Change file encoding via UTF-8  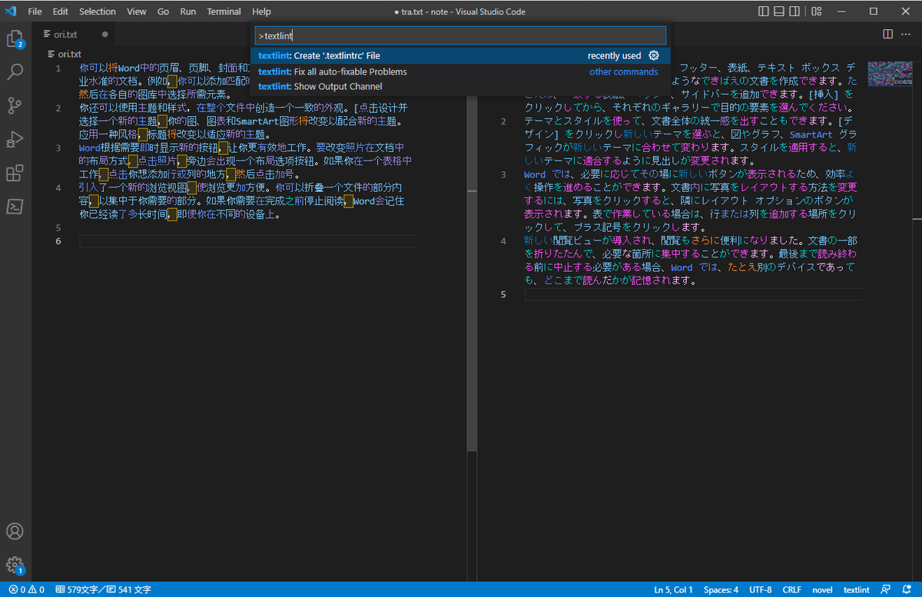pos(761,590)
